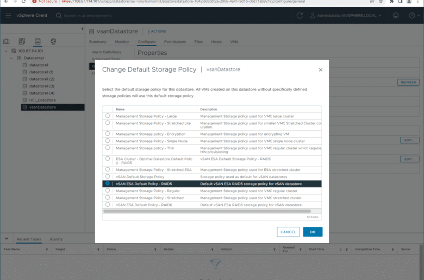Filter the Completion Time column

click(x=392, y=250)
